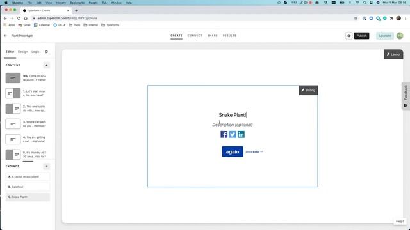The height and width of the screenshot is (230, 410).
Task: Click the Upgrade button
Action: (385, 36)
